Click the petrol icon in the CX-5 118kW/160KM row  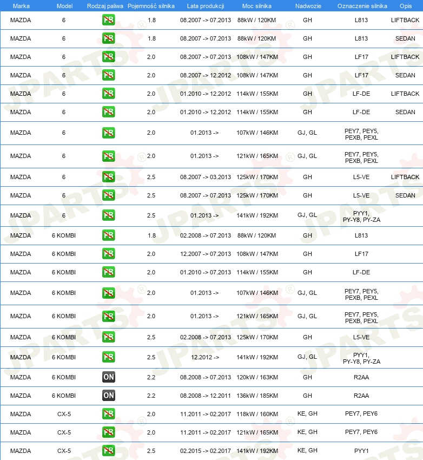pyautogui.click(x=109, y=414)
